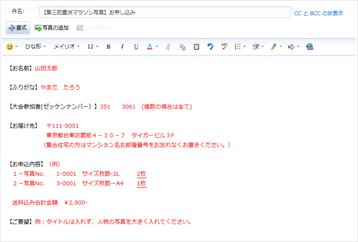Viewport: 358px width, 242px height.
Task: Open the ひな形 template dropdown
Action: click(35, 47)
